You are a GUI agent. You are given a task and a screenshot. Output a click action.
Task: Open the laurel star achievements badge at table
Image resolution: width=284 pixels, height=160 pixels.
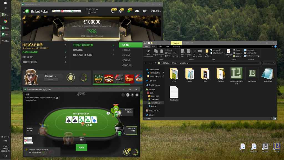coord(127,152)
